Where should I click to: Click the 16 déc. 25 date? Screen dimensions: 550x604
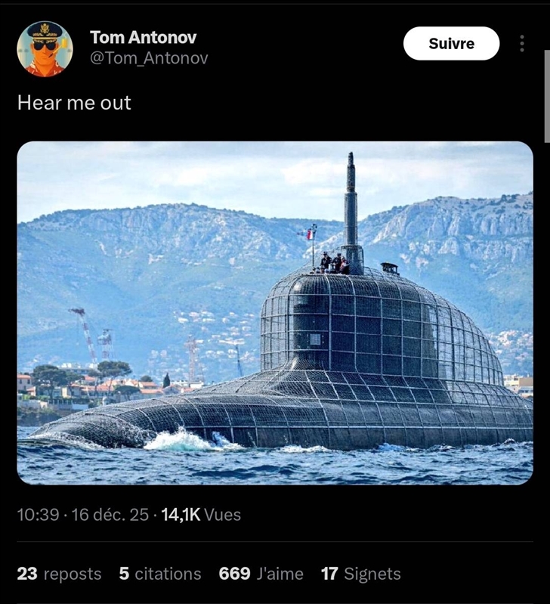pos(110,515)
